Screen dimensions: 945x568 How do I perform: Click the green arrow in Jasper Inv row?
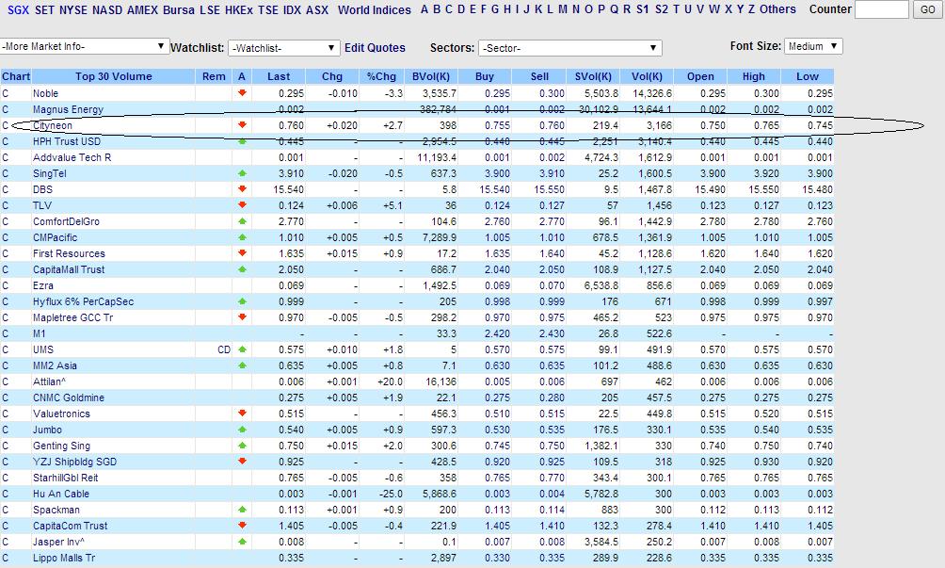click(242, 542)
